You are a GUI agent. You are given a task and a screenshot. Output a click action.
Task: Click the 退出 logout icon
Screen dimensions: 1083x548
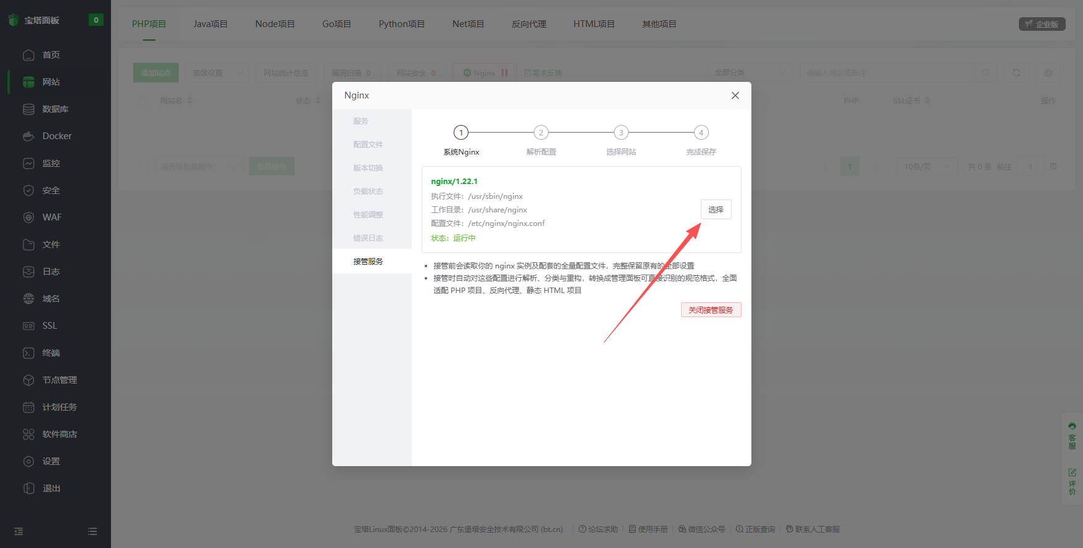[28, 488]
